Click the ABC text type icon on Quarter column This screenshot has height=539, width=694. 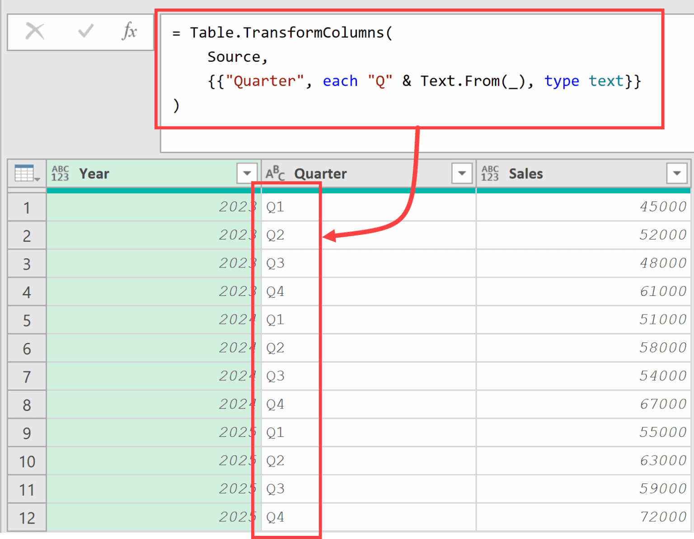pos(276,173)
